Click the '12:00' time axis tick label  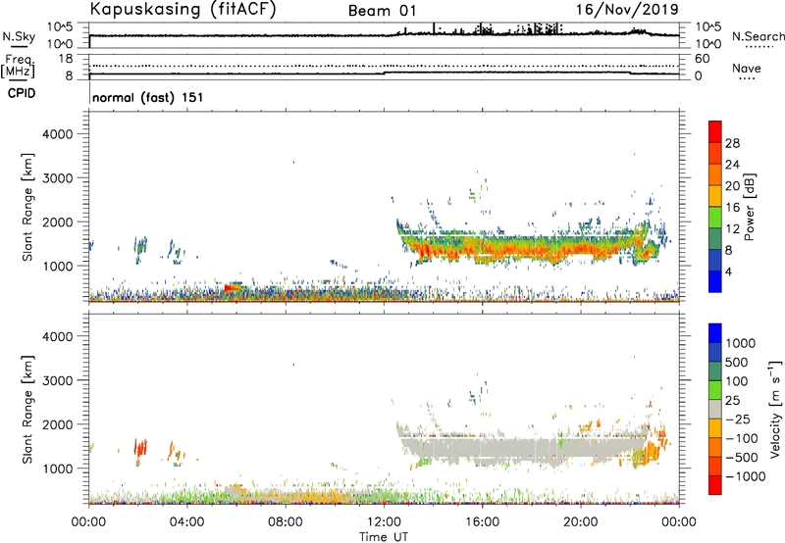point(384,522)
